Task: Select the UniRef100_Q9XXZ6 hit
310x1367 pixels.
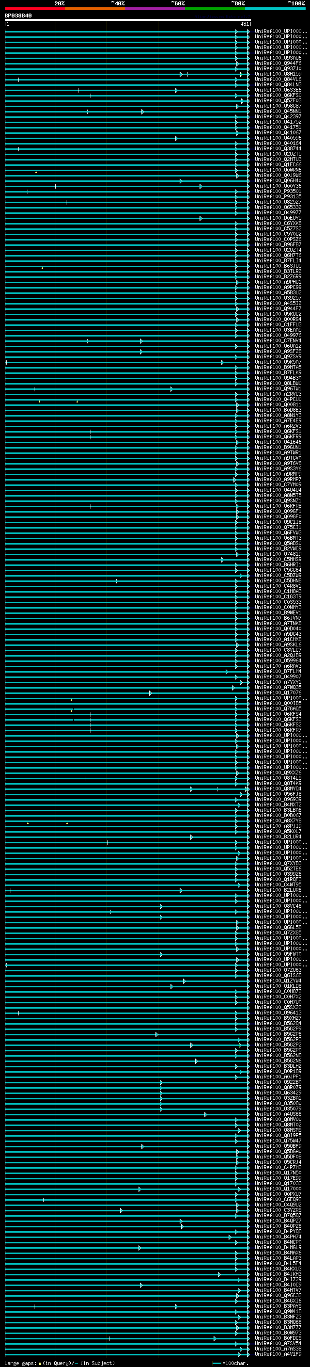Action: pos(278,772)
